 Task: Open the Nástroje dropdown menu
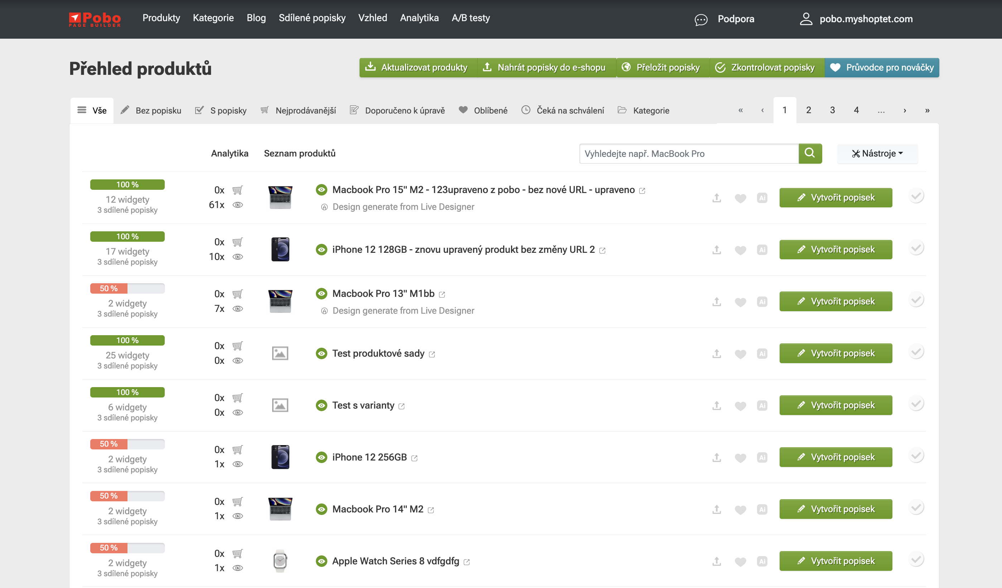pos(877,154)
